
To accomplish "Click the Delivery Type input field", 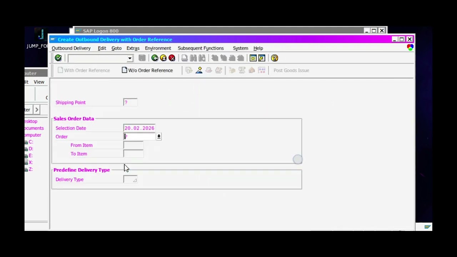I will (130, 180).
